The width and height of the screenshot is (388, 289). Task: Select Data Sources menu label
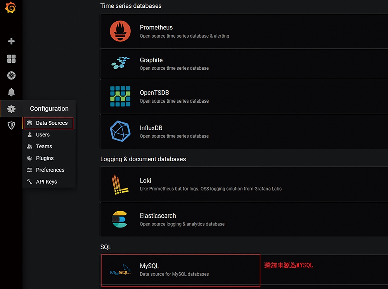pos(52,123)
